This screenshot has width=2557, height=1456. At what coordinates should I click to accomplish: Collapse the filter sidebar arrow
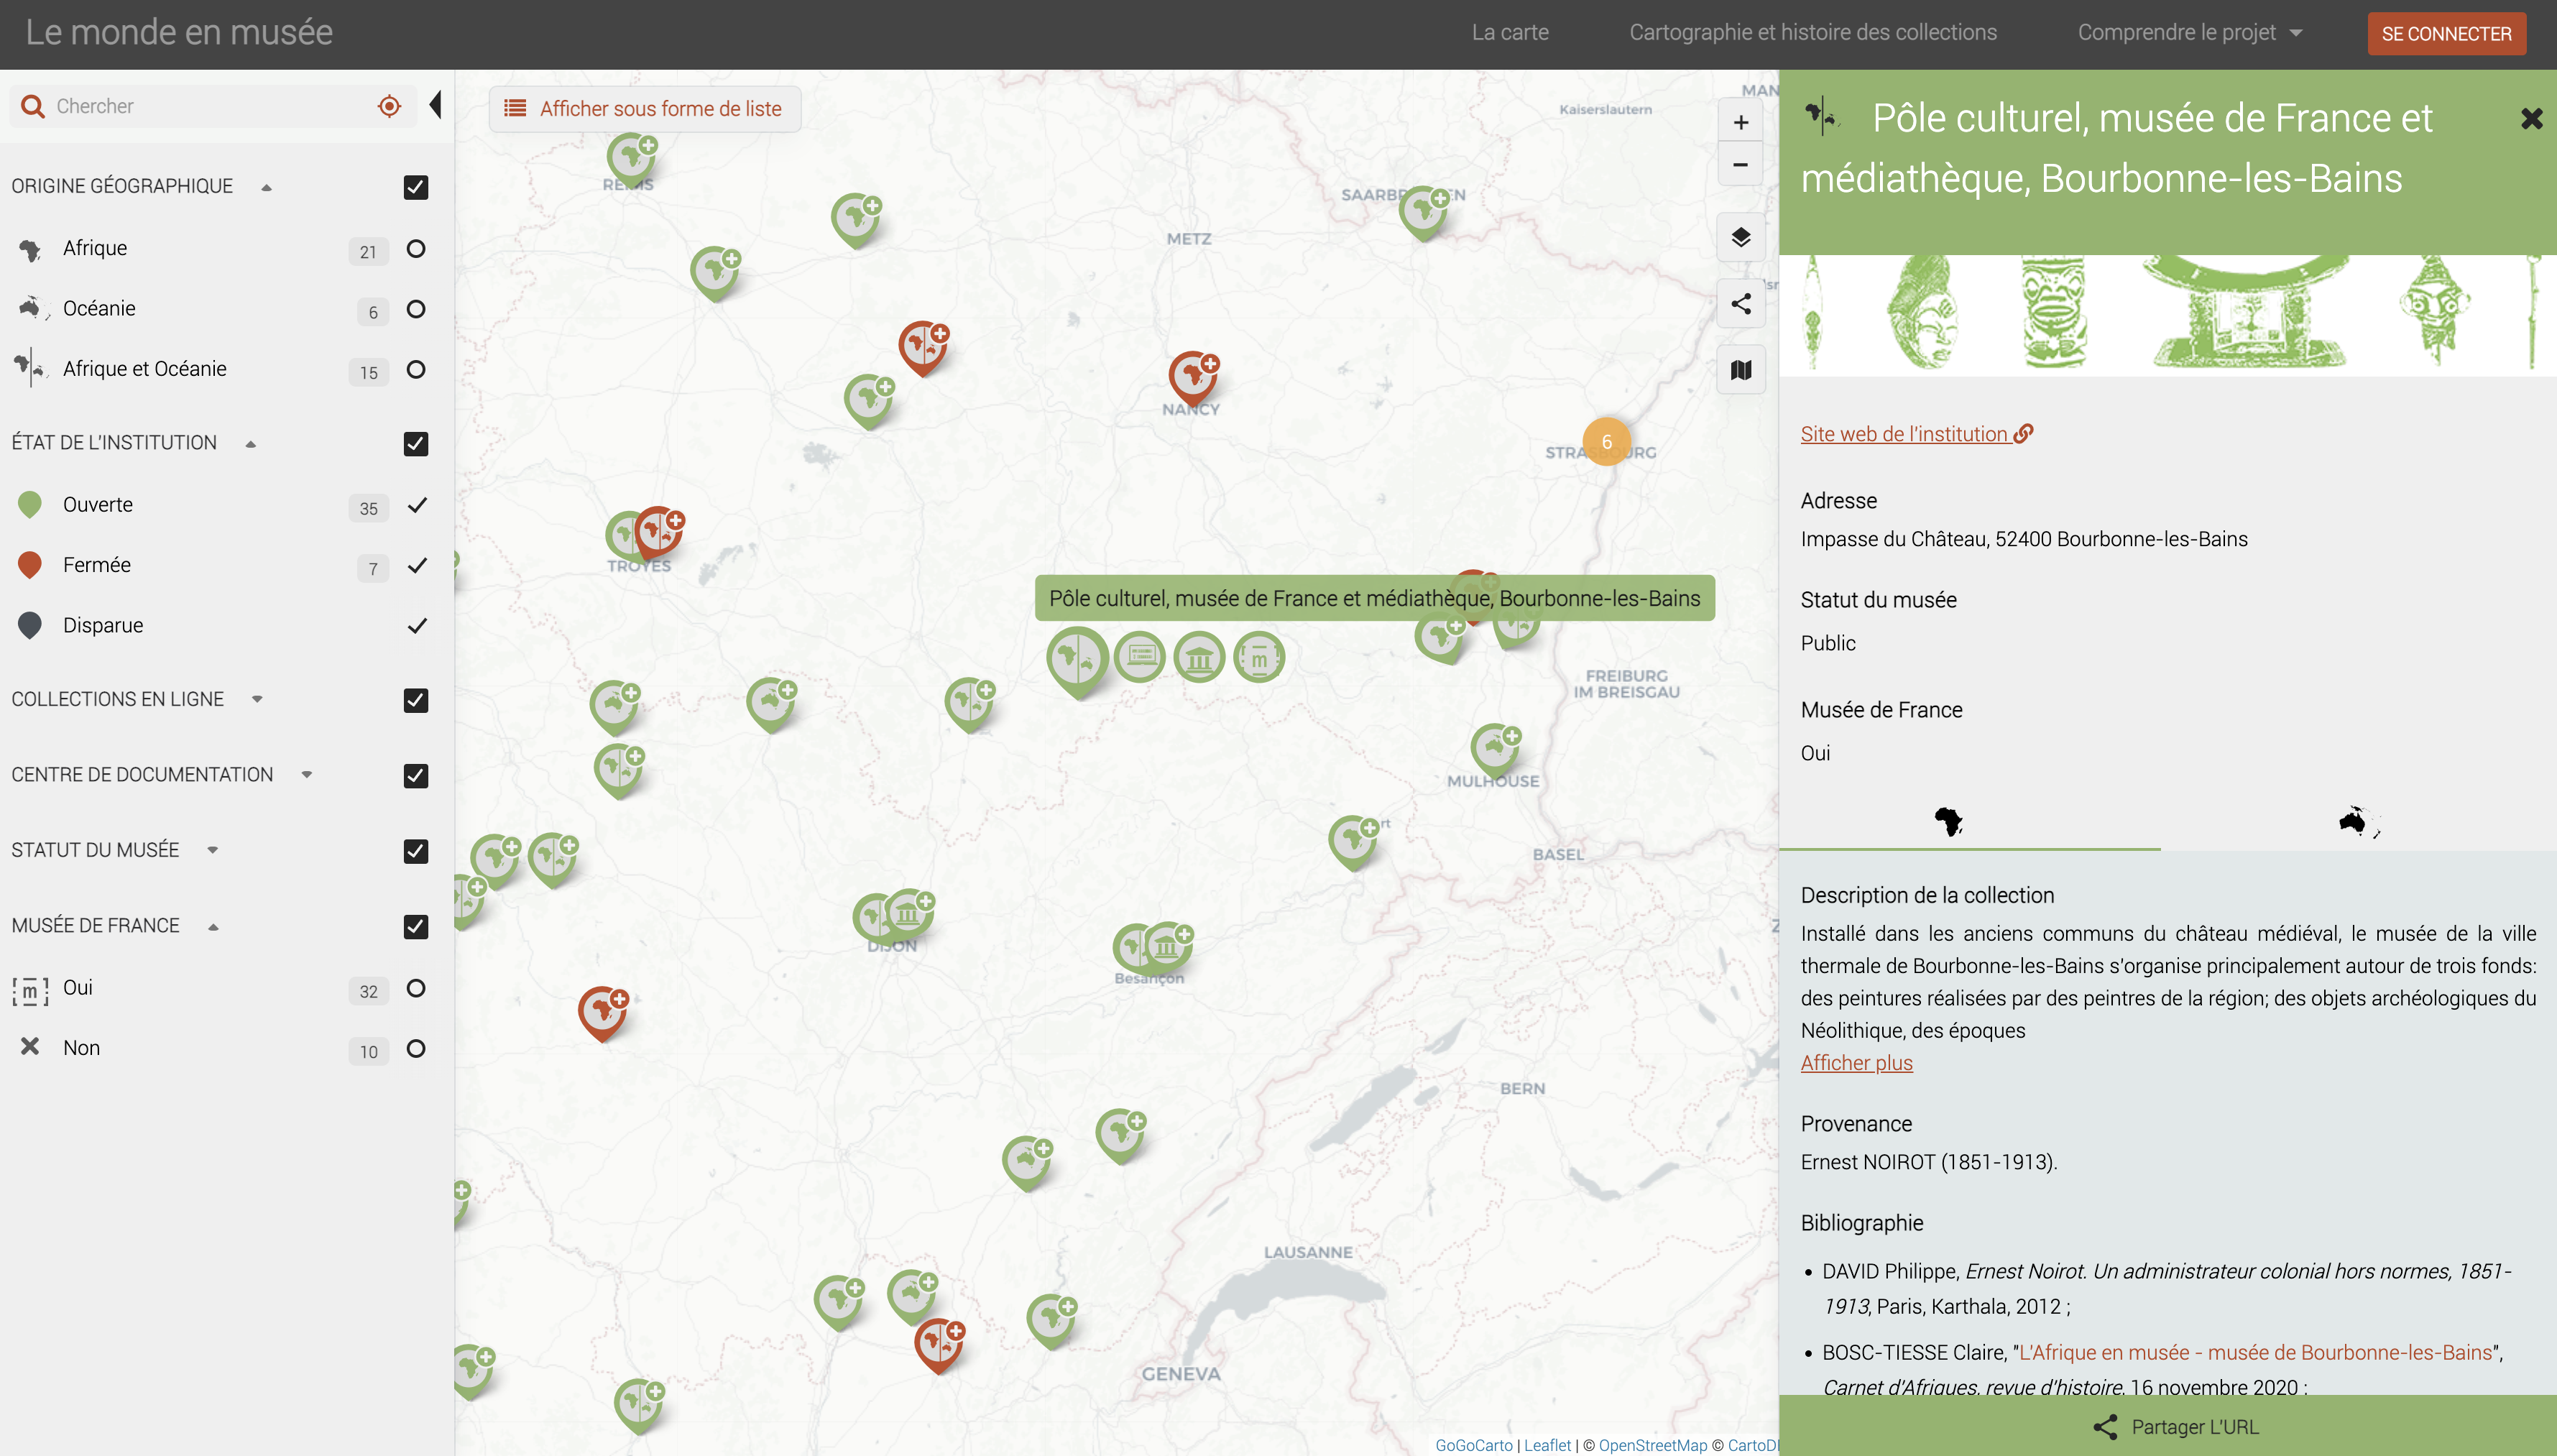click(x=435, y=105)
